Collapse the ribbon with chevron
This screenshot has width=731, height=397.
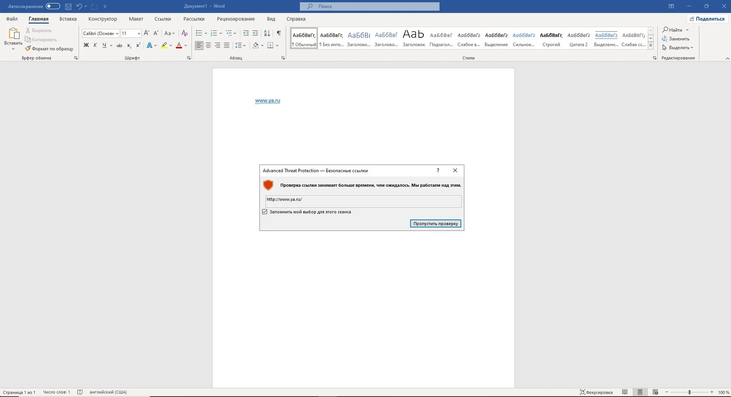[727, 58]
